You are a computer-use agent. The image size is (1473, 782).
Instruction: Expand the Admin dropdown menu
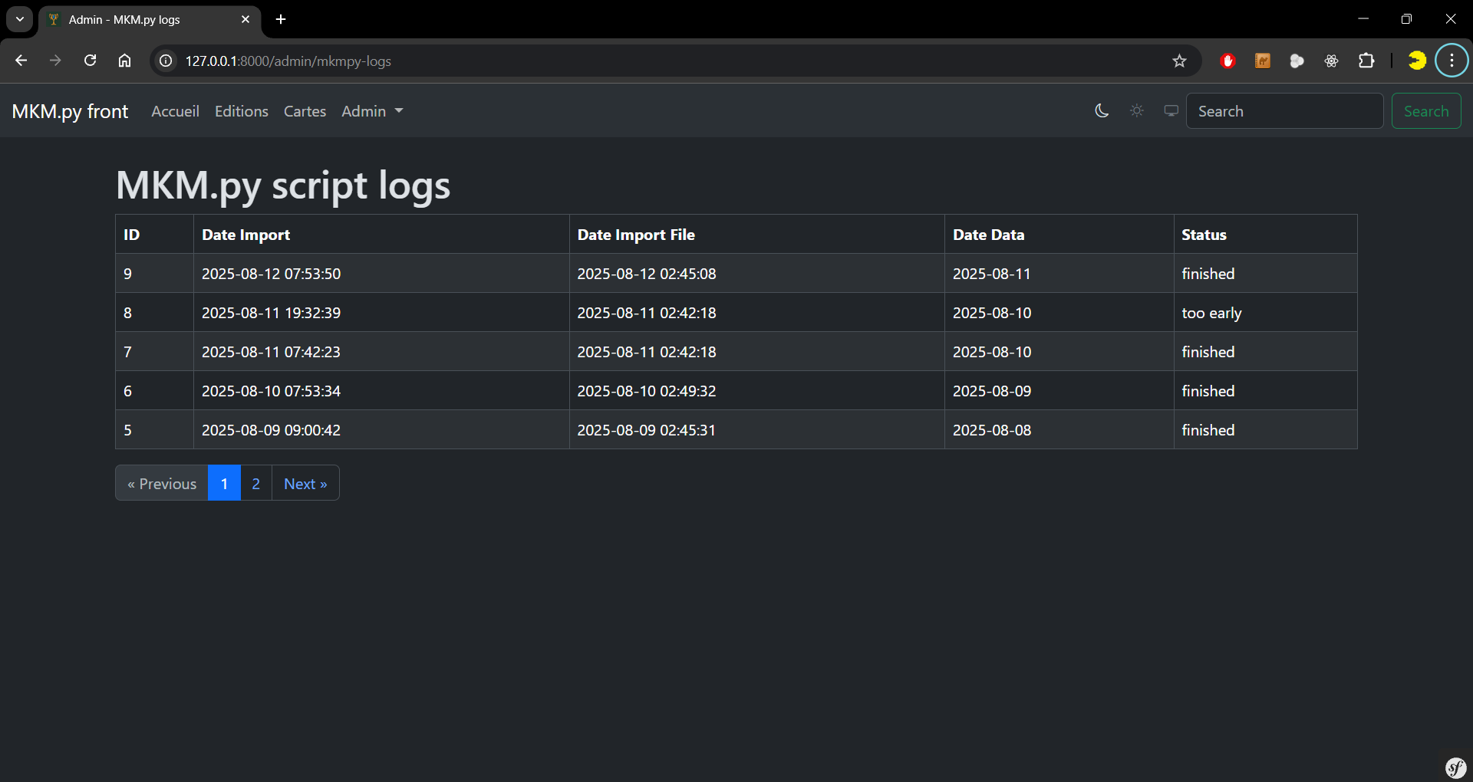(x=372, y=111)
